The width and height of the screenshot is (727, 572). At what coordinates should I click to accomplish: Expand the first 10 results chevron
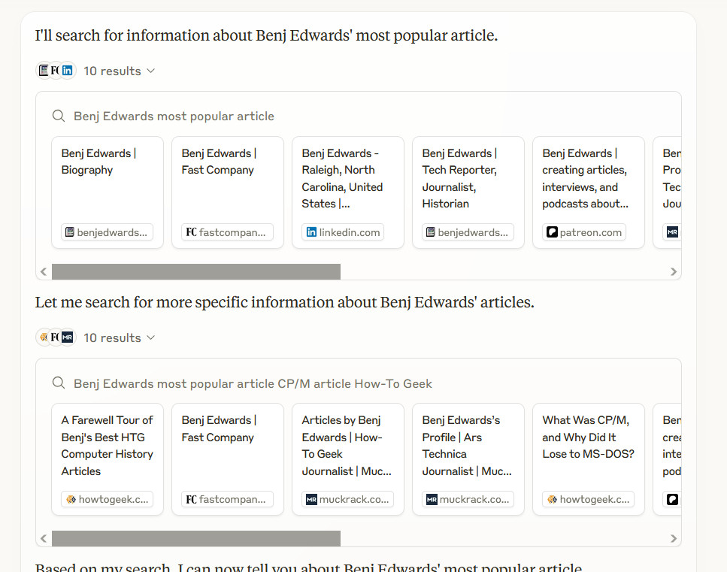pyautogui.click(x=150, y=71)
